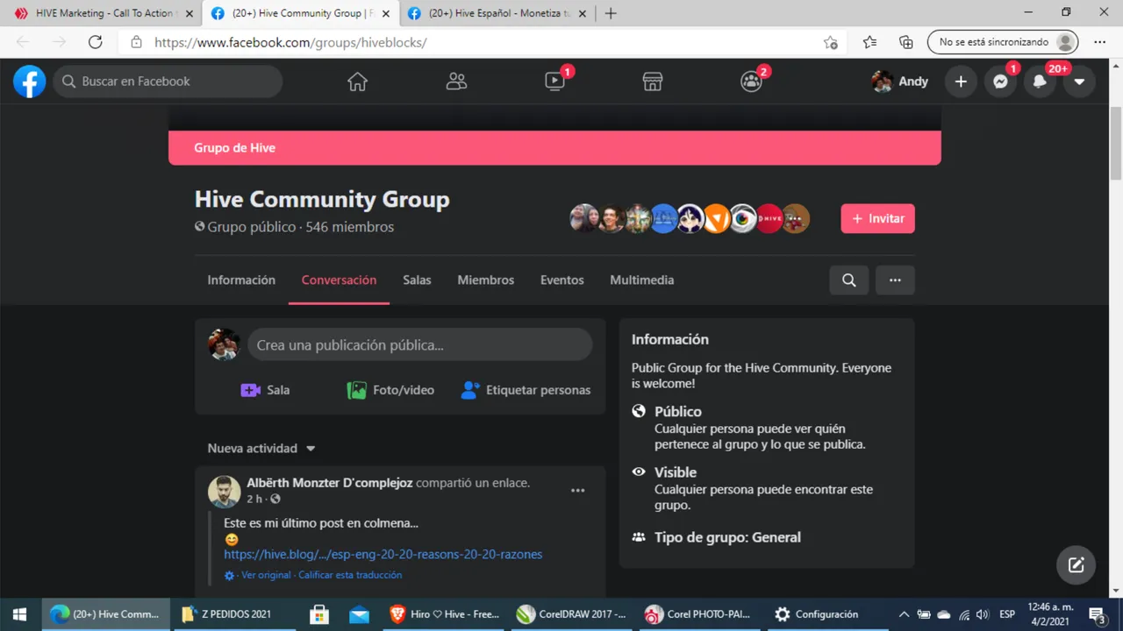The width and height of the screenshot is (1123, 631).
Task: Open the Friends icon in top navigation
Action: pyautogui.click(x=456, y=82)
